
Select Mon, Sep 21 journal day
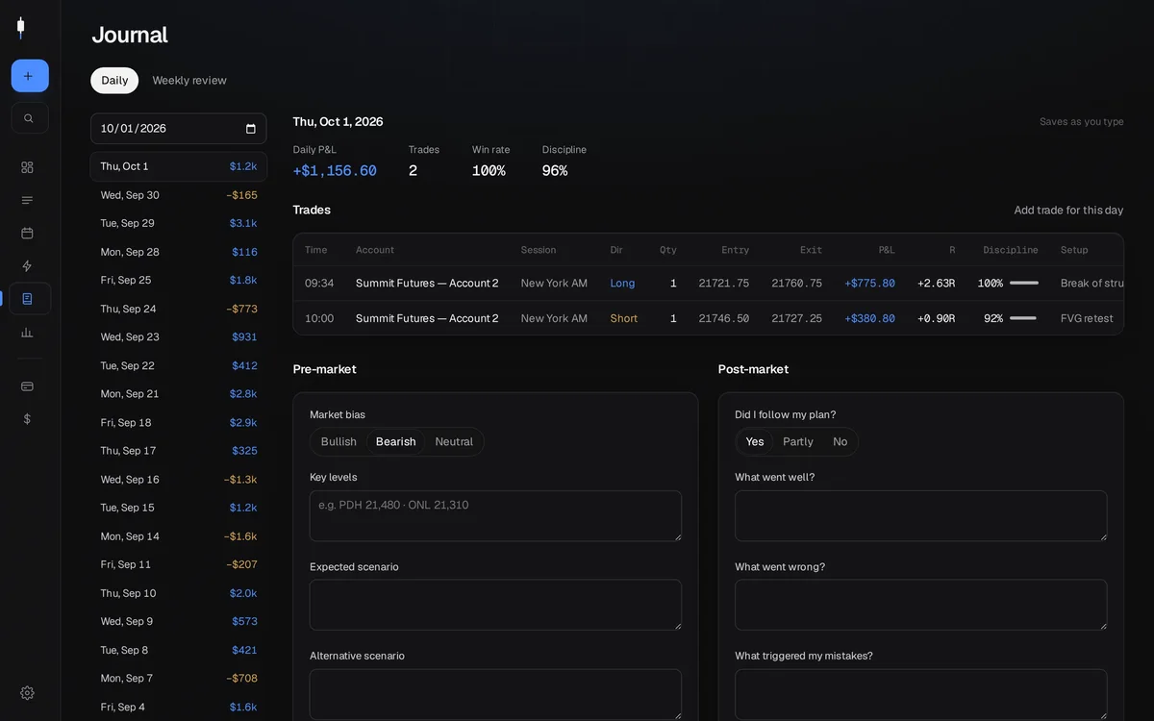[x=179, y=394]
